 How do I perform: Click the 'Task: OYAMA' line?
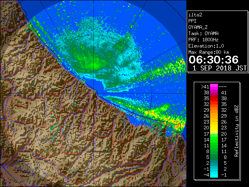(x=203, y=34)
